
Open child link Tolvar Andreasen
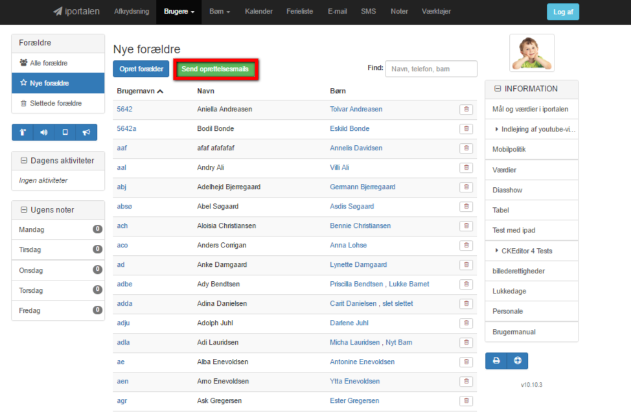pos(356,109)
